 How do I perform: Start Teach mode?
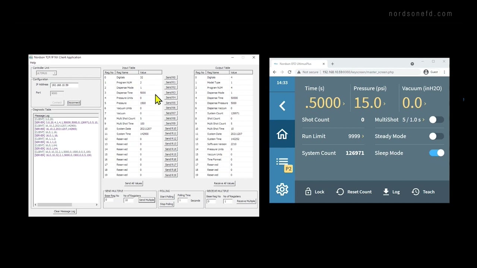click(423, 192)
